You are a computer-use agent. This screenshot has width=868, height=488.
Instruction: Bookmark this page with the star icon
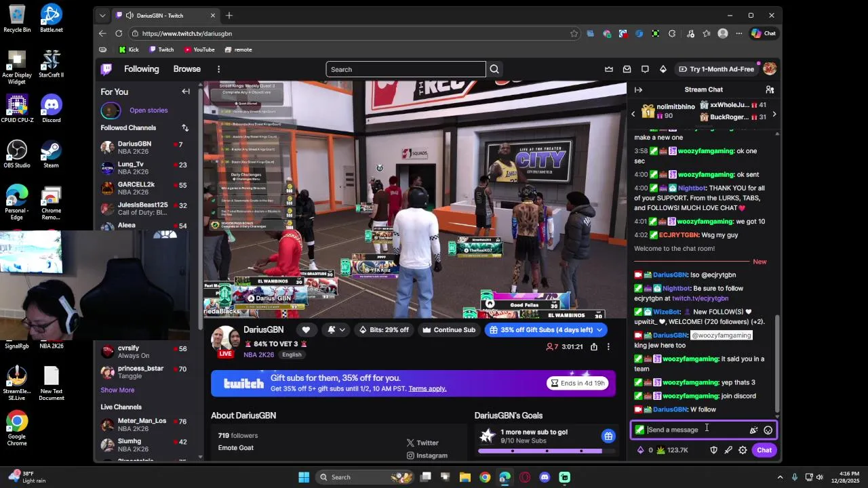tap(574, 33)
